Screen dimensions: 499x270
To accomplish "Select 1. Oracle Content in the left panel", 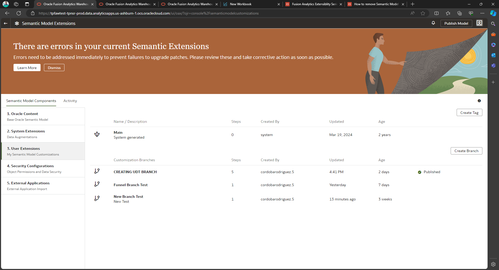I will [x=43, y=116].
